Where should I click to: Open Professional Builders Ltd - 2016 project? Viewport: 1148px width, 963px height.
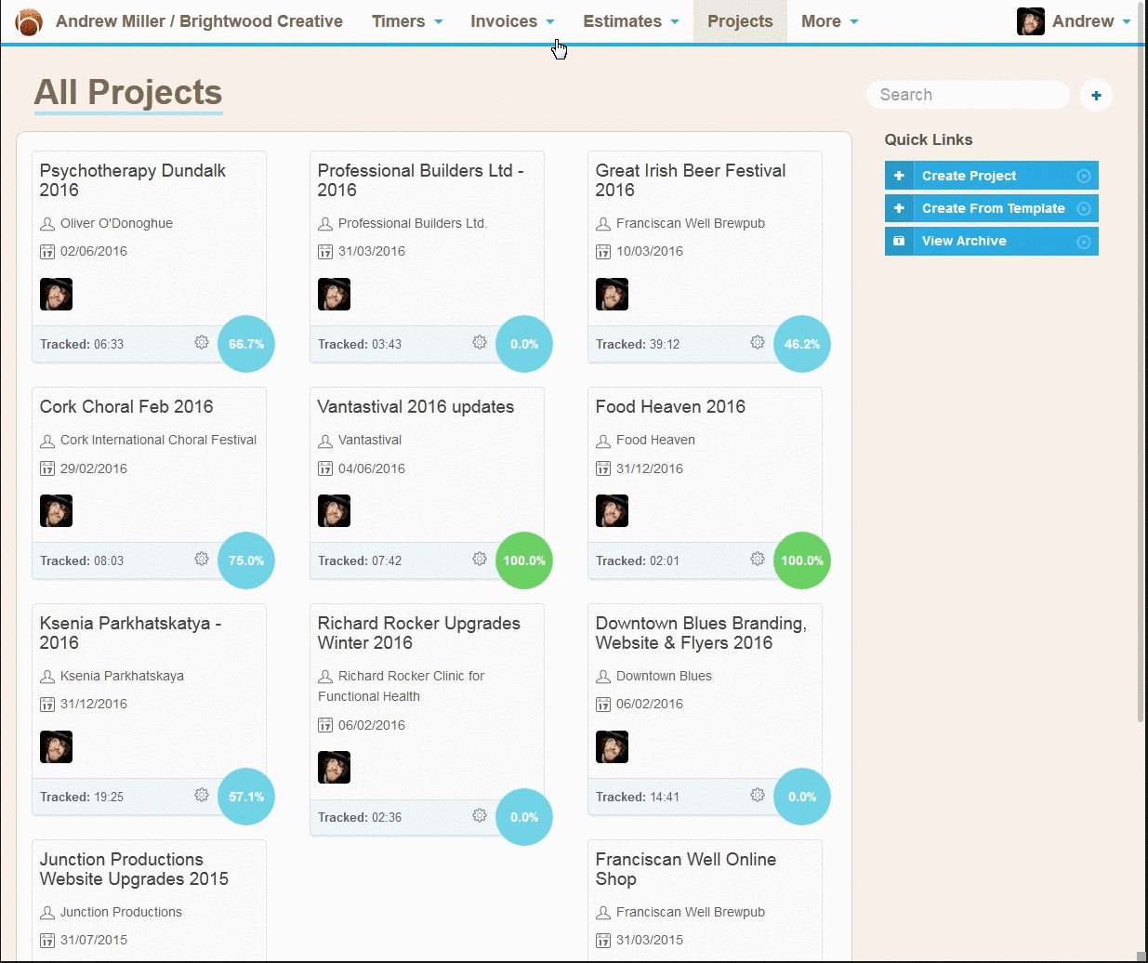421,180
